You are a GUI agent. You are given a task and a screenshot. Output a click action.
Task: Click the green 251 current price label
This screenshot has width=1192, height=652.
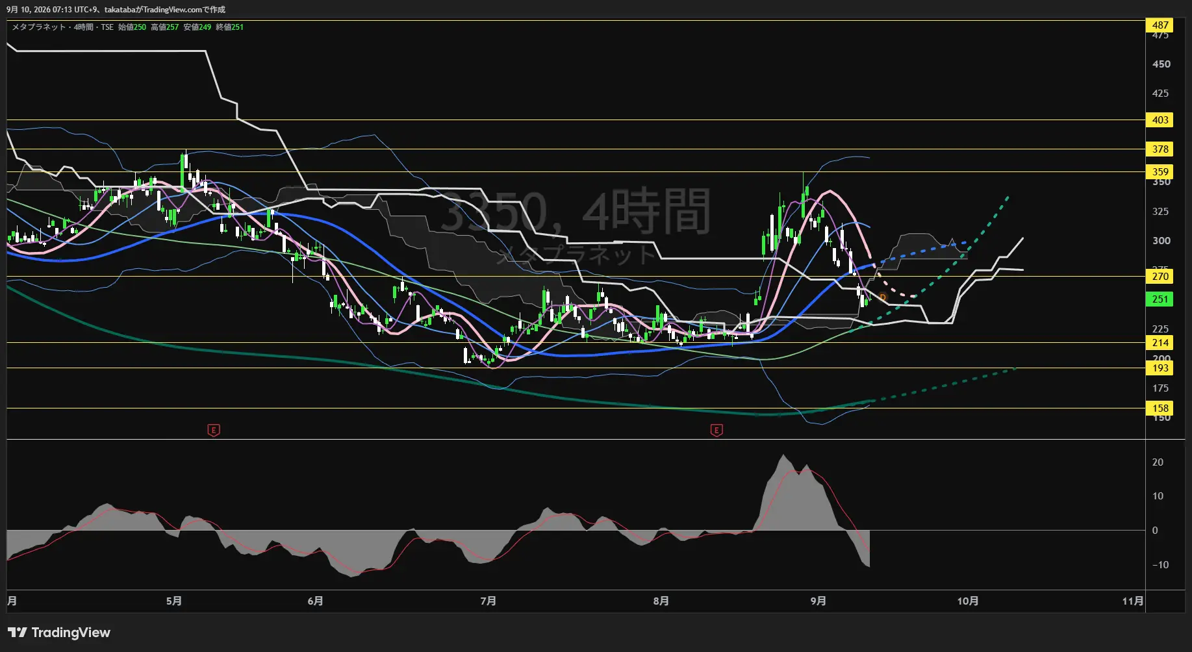[x=1160, y=299]
